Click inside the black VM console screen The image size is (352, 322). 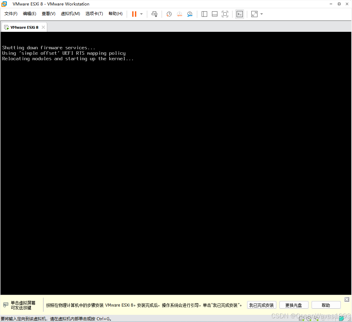(176, 163)
